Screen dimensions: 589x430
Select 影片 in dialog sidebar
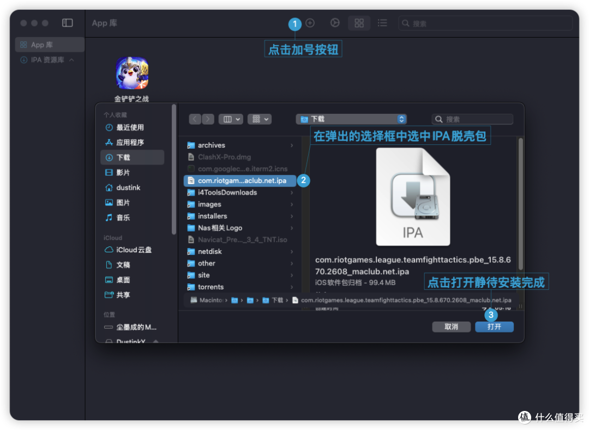point(132,172)
